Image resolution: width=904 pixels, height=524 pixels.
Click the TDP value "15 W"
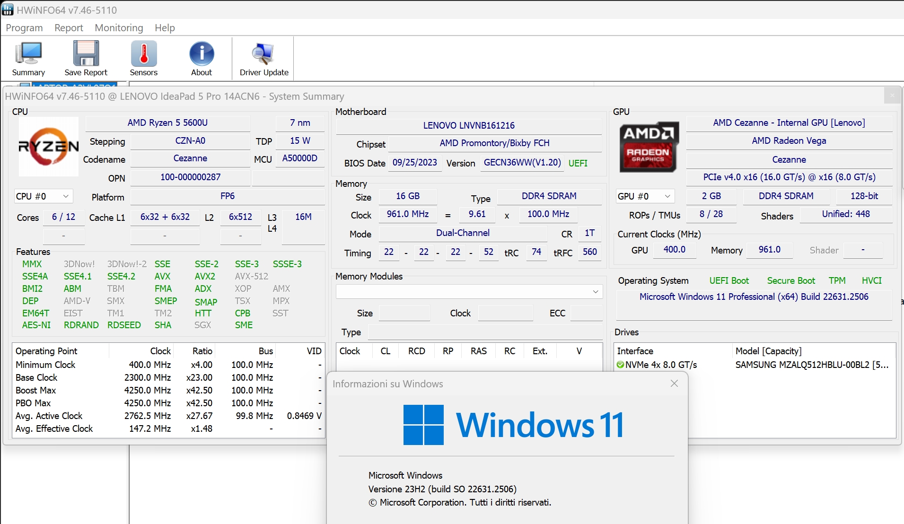(x=300, y=141)
